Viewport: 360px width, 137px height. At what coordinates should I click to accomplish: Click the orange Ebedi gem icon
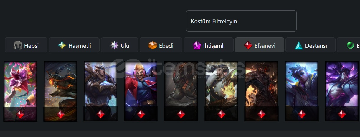(x=153, y=45)
